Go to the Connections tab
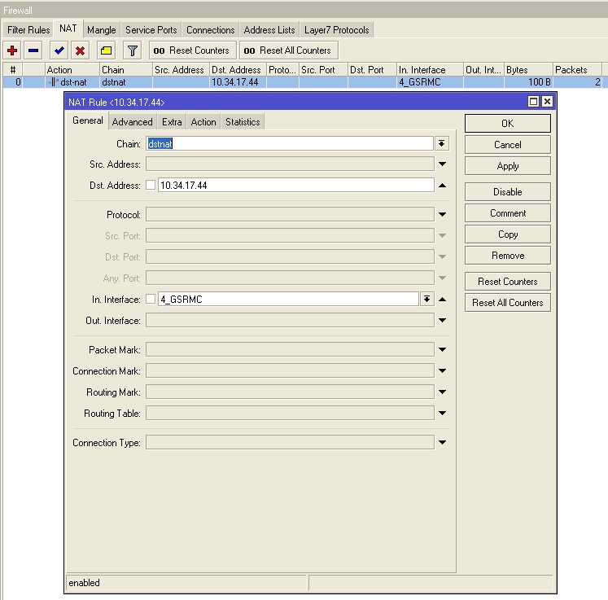608x600 pixels. (x=211, y=30)
